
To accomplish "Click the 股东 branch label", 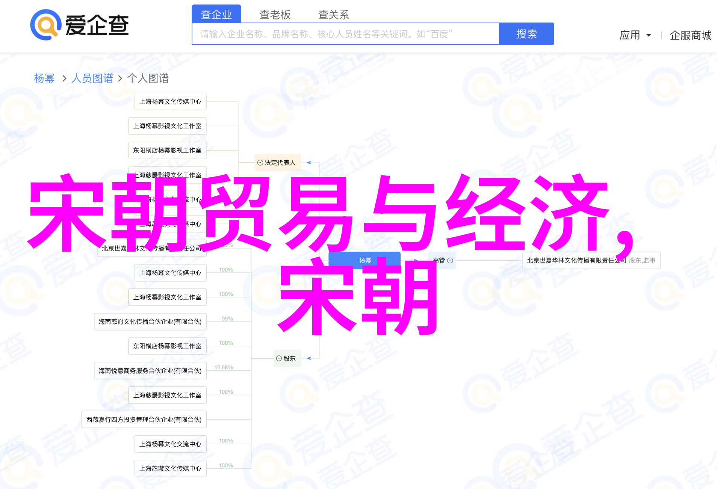I will [289, 358].
